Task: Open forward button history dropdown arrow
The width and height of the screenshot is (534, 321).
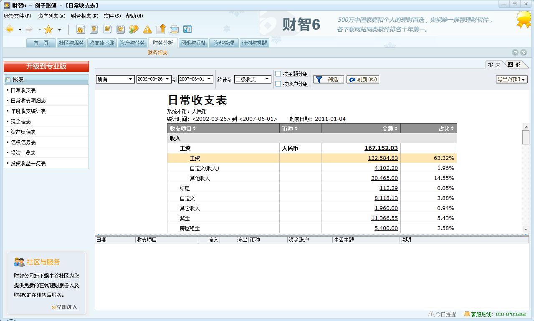Action: click(x=40, y=30)
